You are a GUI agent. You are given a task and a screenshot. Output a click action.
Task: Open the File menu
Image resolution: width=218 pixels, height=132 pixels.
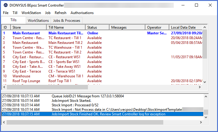pyautogui.click(x=6, y=13)
